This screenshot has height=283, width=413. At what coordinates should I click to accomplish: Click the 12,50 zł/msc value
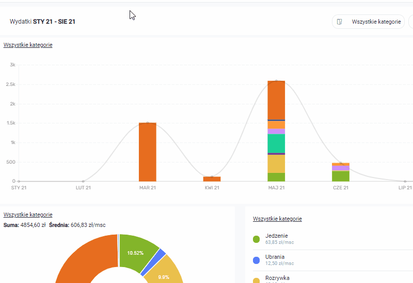[x=279, y=263]
